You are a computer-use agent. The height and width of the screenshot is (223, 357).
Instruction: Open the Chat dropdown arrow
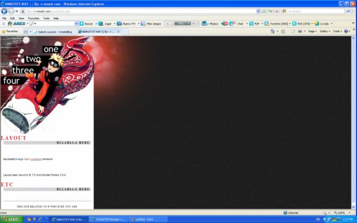click(247, 23)
